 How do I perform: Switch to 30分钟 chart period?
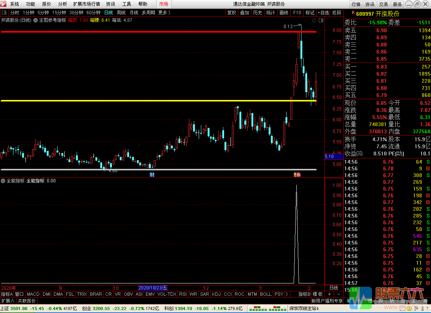tap(76, 13)
